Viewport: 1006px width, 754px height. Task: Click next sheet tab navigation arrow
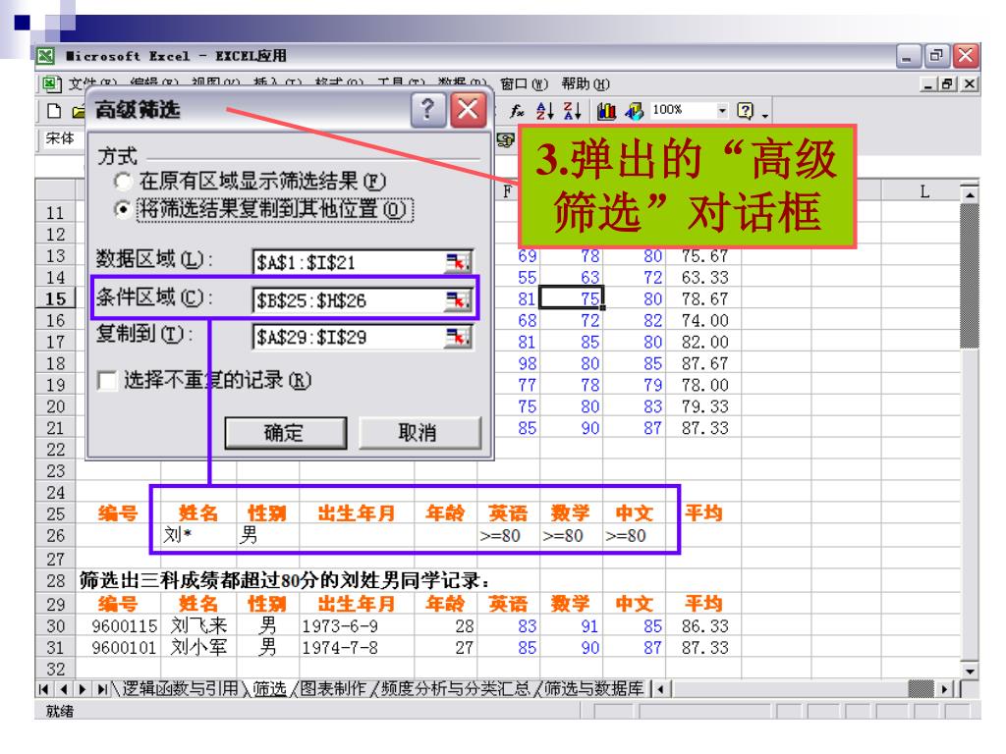tap(83, 689)
